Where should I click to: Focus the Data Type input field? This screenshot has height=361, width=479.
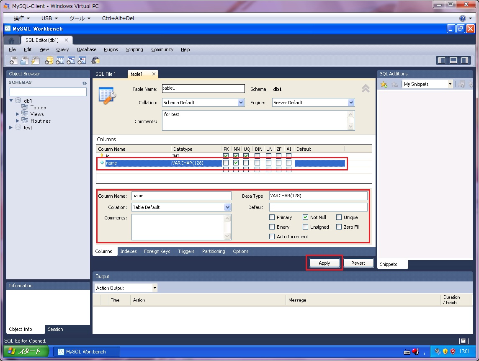[x=318, y=196]
